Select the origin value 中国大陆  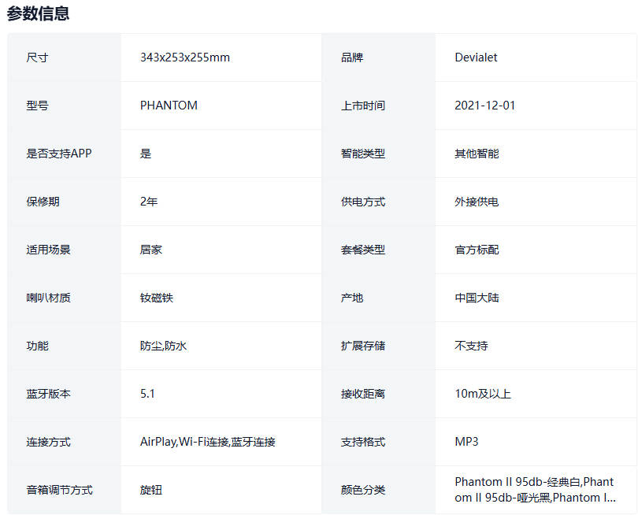(477, 298)
